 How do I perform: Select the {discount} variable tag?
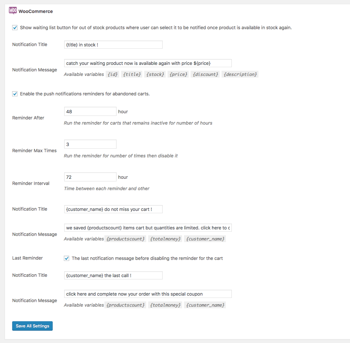(206, 74)
